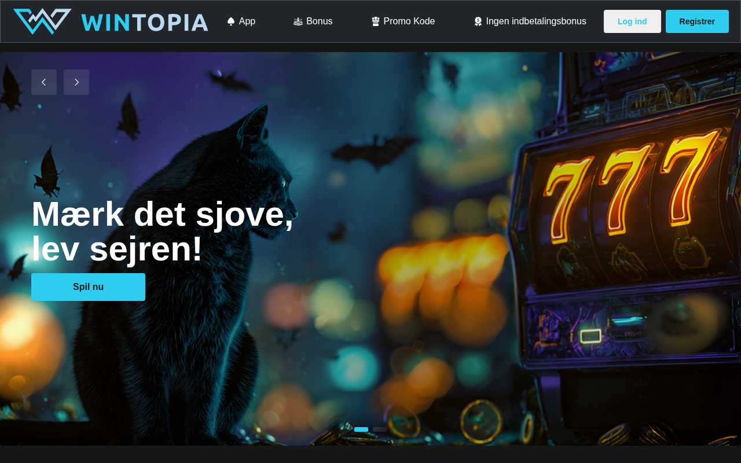Viewport: 741px width, 463px height.
Task: Click the Registrer button
Action: coord(697,21)
